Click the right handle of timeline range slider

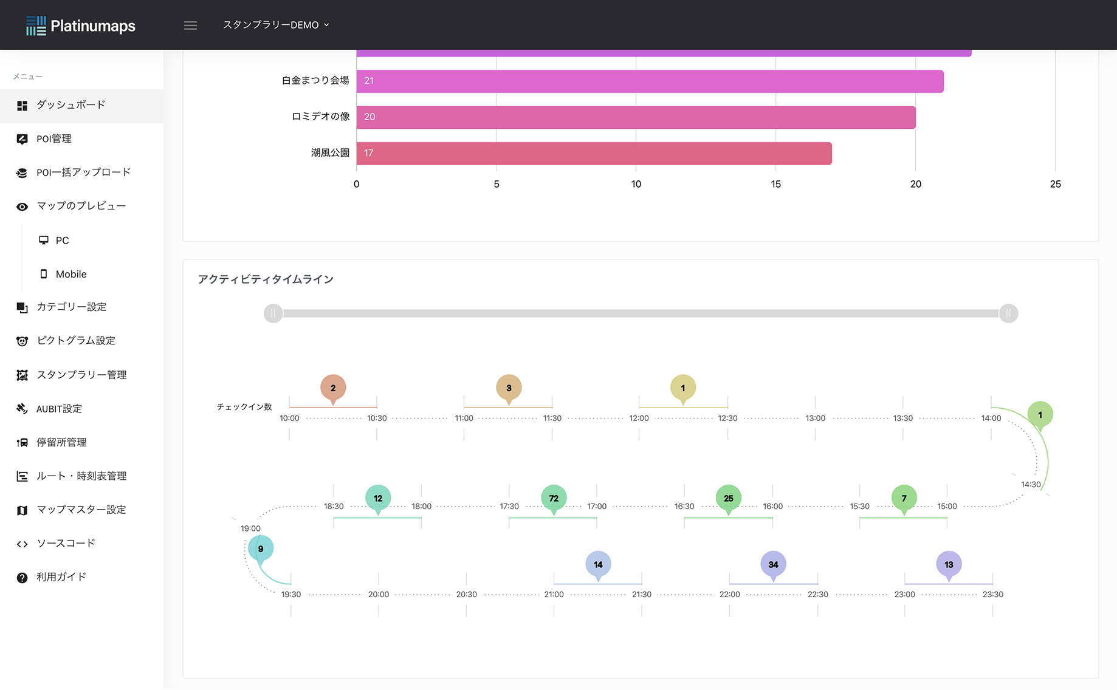click(1008, 313)
